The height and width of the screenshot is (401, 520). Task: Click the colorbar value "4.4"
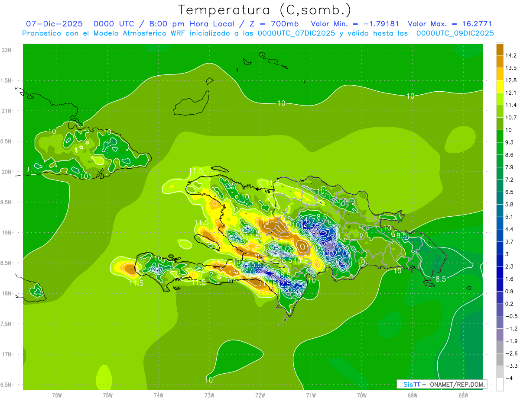(510, 229)
